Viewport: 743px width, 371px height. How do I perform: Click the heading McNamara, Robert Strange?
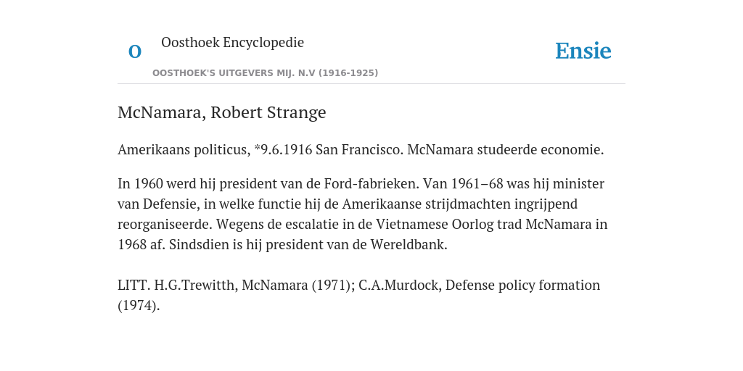click(222, 112)
